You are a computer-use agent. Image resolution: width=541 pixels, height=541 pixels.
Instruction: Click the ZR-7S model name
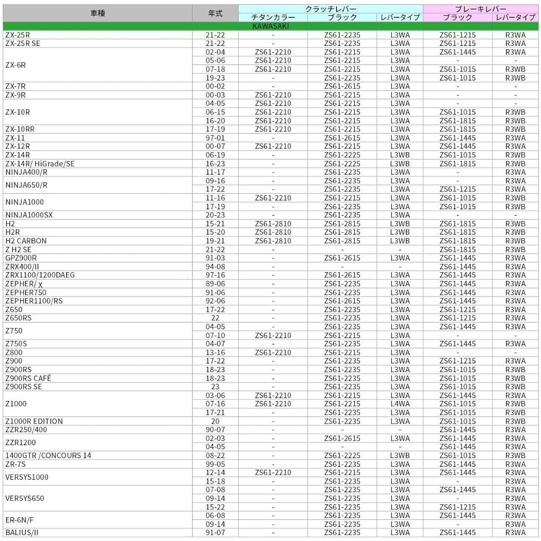pyautogui.click(x=15, y=464)
